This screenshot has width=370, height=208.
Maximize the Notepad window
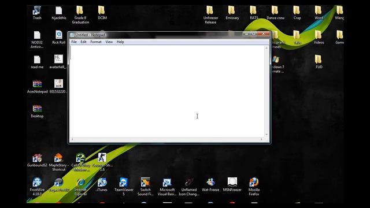click(x=254, y=34)
